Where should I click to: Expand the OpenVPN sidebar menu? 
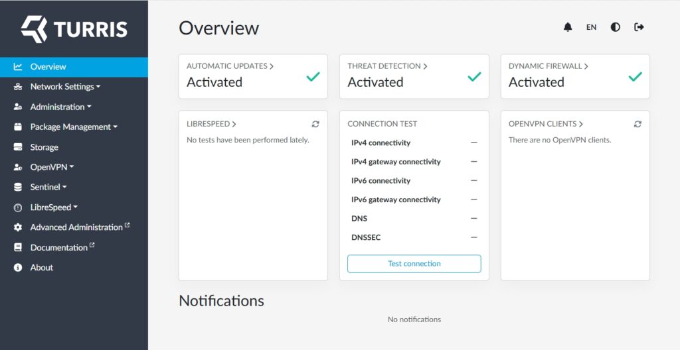point(52,167)
